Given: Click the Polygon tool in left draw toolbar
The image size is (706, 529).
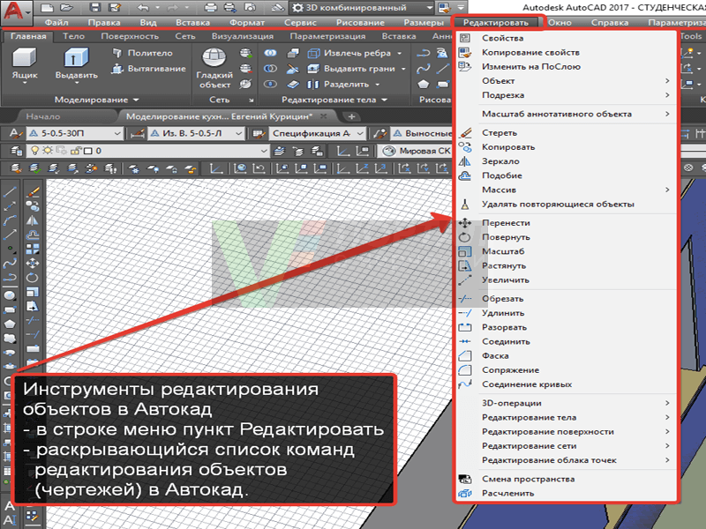Looking at the screenshot, I should (10, 324).
